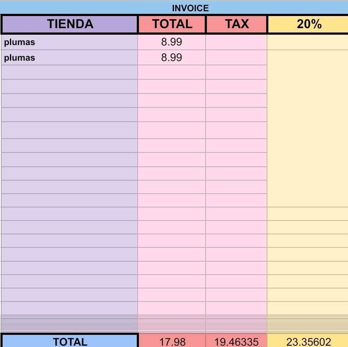Click the second 8.99 total cell
This screenshot has width=348, height=347.
pos(171,58)
